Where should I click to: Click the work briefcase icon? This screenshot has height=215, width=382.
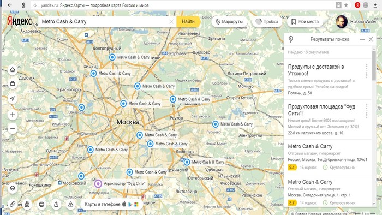(x=13, y=83)
